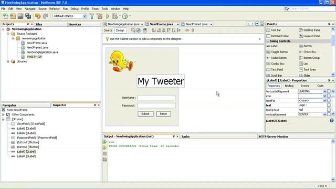
Task: Open the Refactor menu
Action: [55, 9]
